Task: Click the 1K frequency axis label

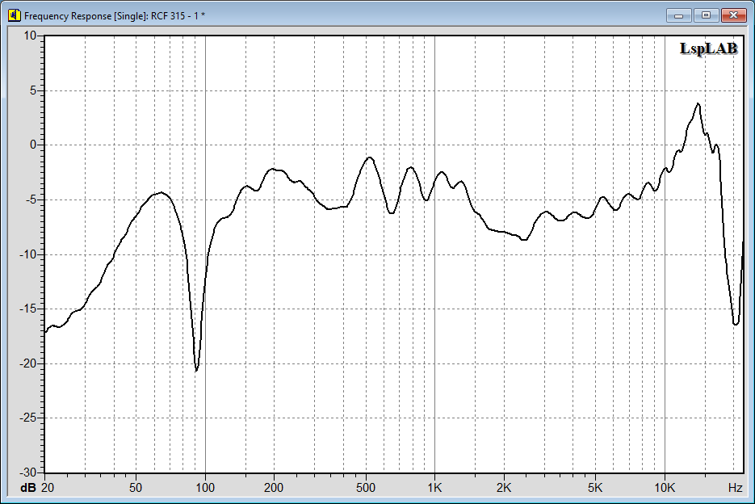Action: point(434,488)
